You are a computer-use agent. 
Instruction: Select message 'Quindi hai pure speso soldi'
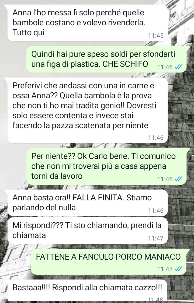point(106,59)
